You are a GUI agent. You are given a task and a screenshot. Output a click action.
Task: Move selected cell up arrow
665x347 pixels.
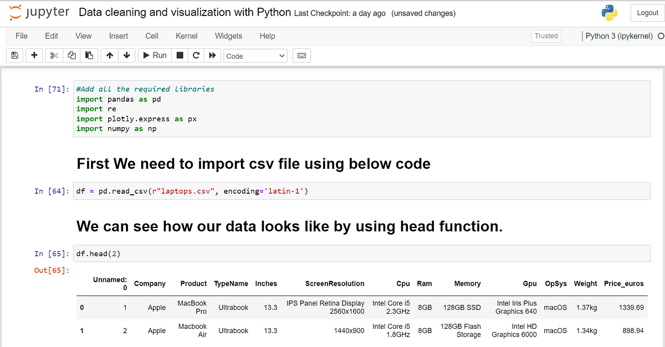click(x=110, y=55)
